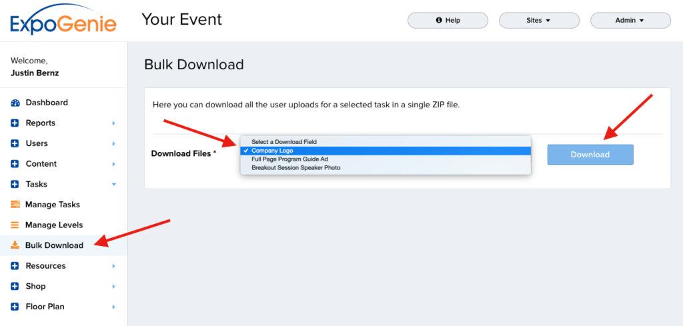This screenshot has width=683, height=326.
Task: Expand the Shop submenu arrow
Action: [x=114, y=287]
